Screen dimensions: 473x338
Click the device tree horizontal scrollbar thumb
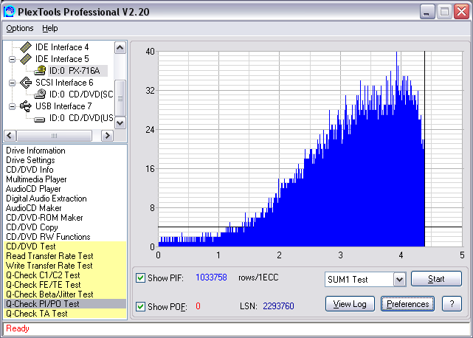tap(55, 136)
